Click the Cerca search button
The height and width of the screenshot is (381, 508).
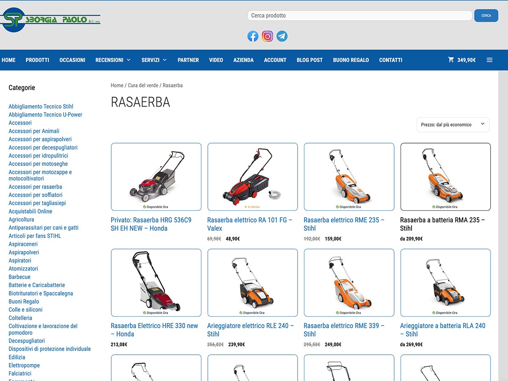pos(486,16)
